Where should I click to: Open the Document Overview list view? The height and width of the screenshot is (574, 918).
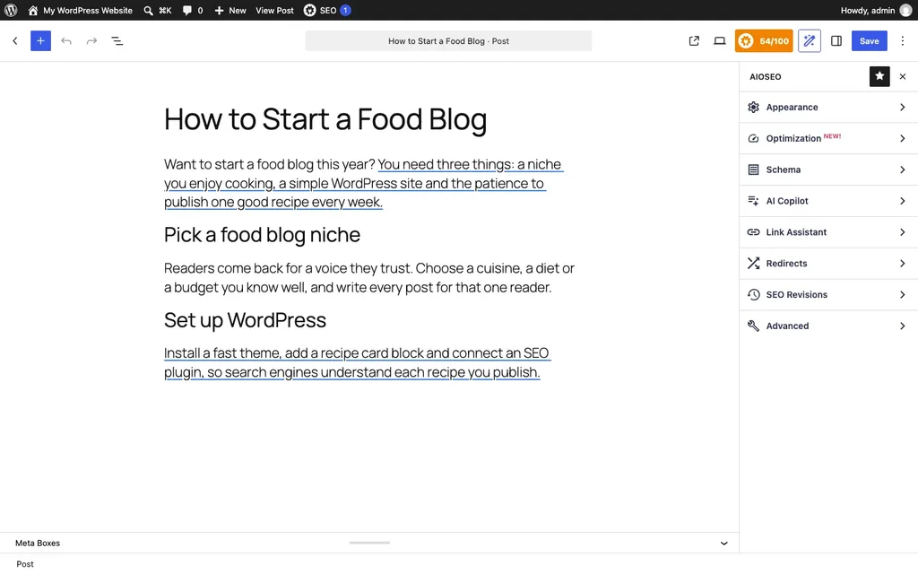click(x=117, y=41)
